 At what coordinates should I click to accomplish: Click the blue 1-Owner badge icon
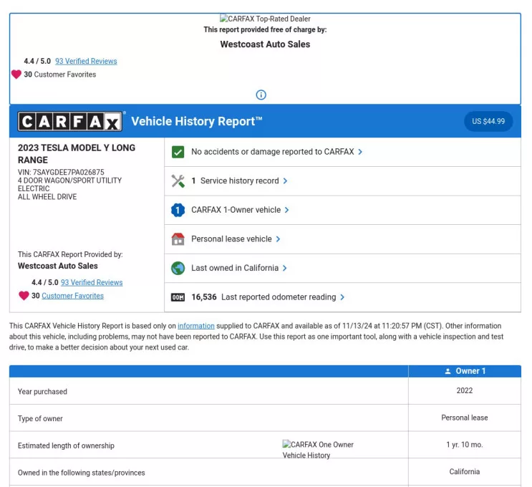pyautogui.click(x=178, y=210)
